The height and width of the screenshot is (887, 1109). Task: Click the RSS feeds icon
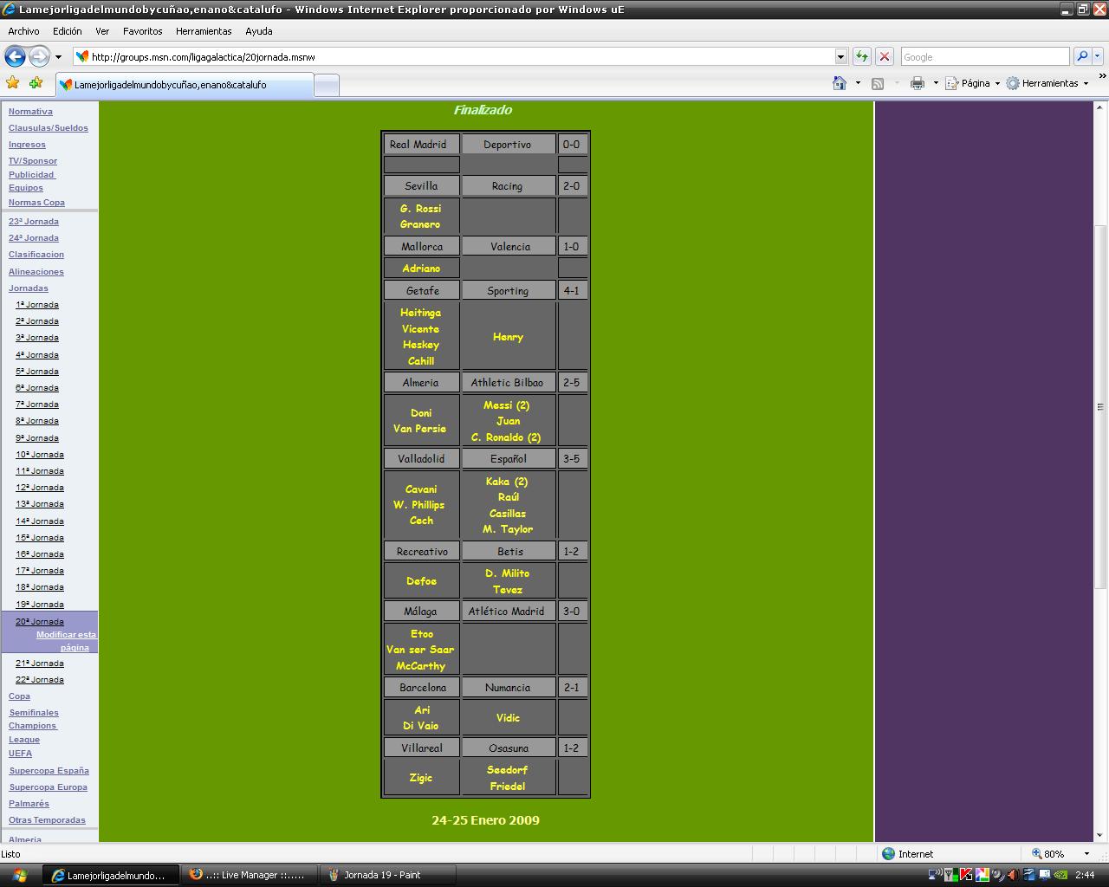pos(878,83)
